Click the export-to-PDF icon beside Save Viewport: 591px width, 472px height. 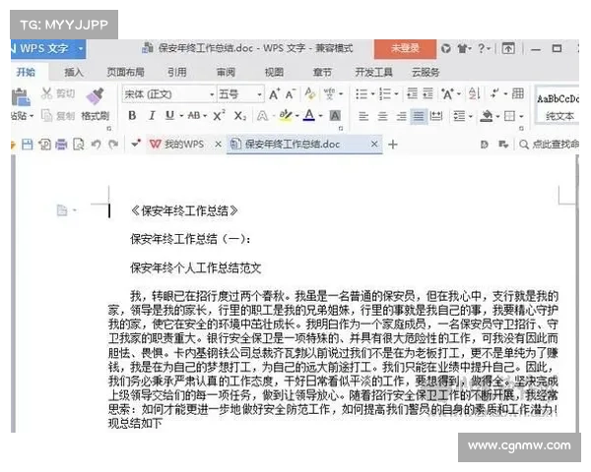point(45,145)
